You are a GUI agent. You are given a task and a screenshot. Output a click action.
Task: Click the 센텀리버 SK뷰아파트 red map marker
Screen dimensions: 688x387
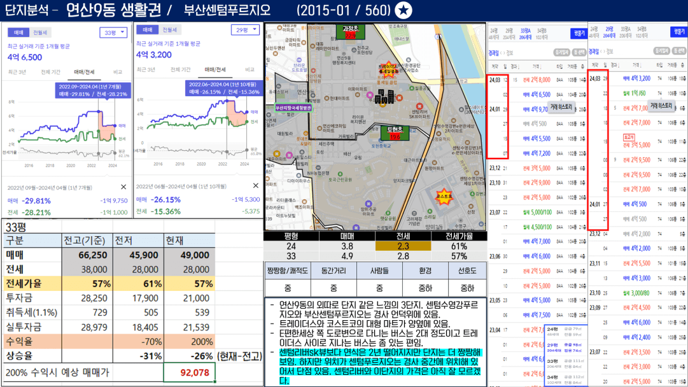419,106
